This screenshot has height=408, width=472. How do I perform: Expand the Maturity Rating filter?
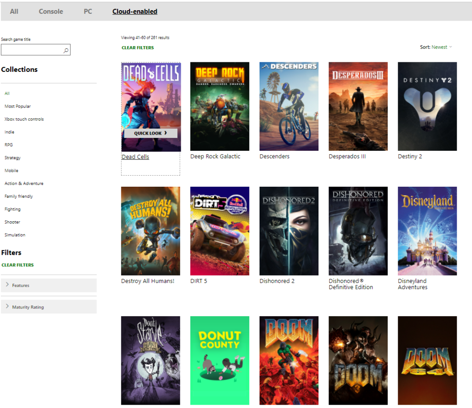point(48,307)
